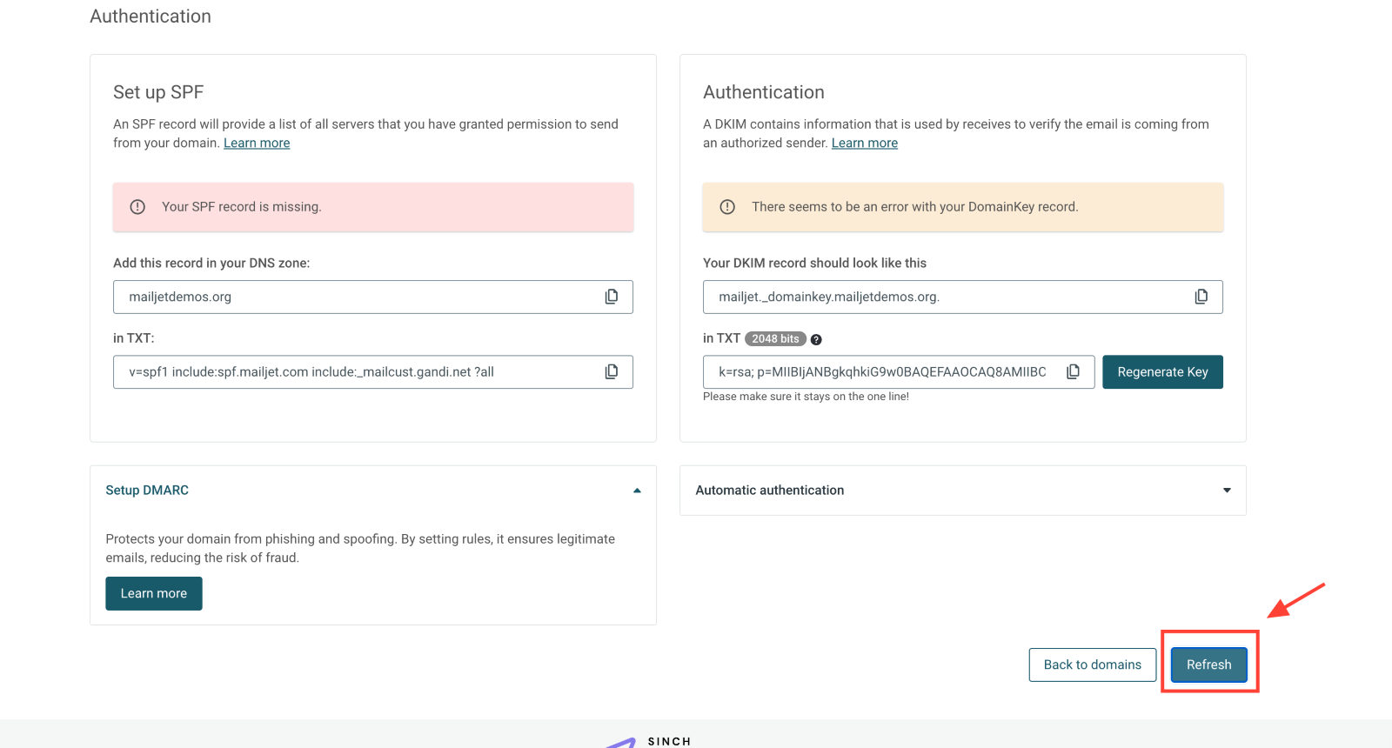Copy the SPF TXT record value
Viewport: 1392px width, 748px height.
click(x=612, y=371)
